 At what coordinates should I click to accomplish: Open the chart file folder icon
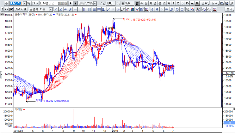(222, 3)
